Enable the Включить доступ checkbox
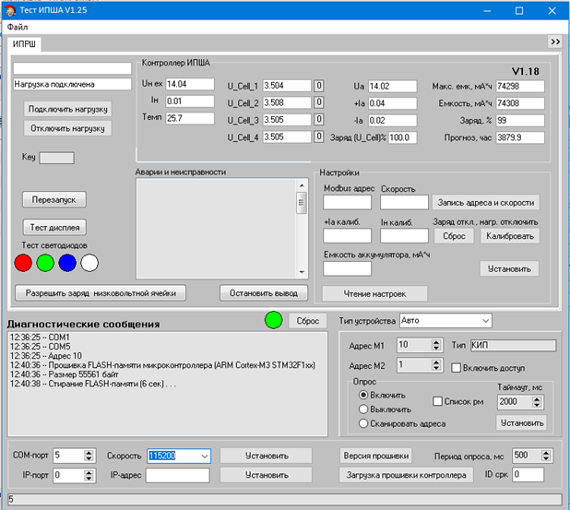This screenshot has width=570, height=510. tap(457, 366)
